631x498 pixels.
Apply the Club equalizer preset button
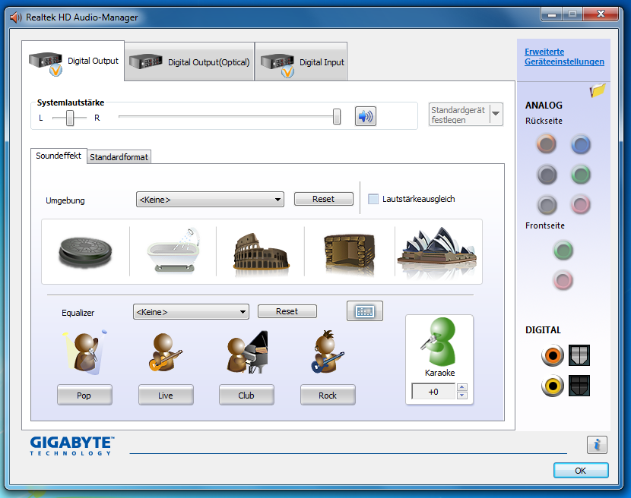(x=246, y=395)
